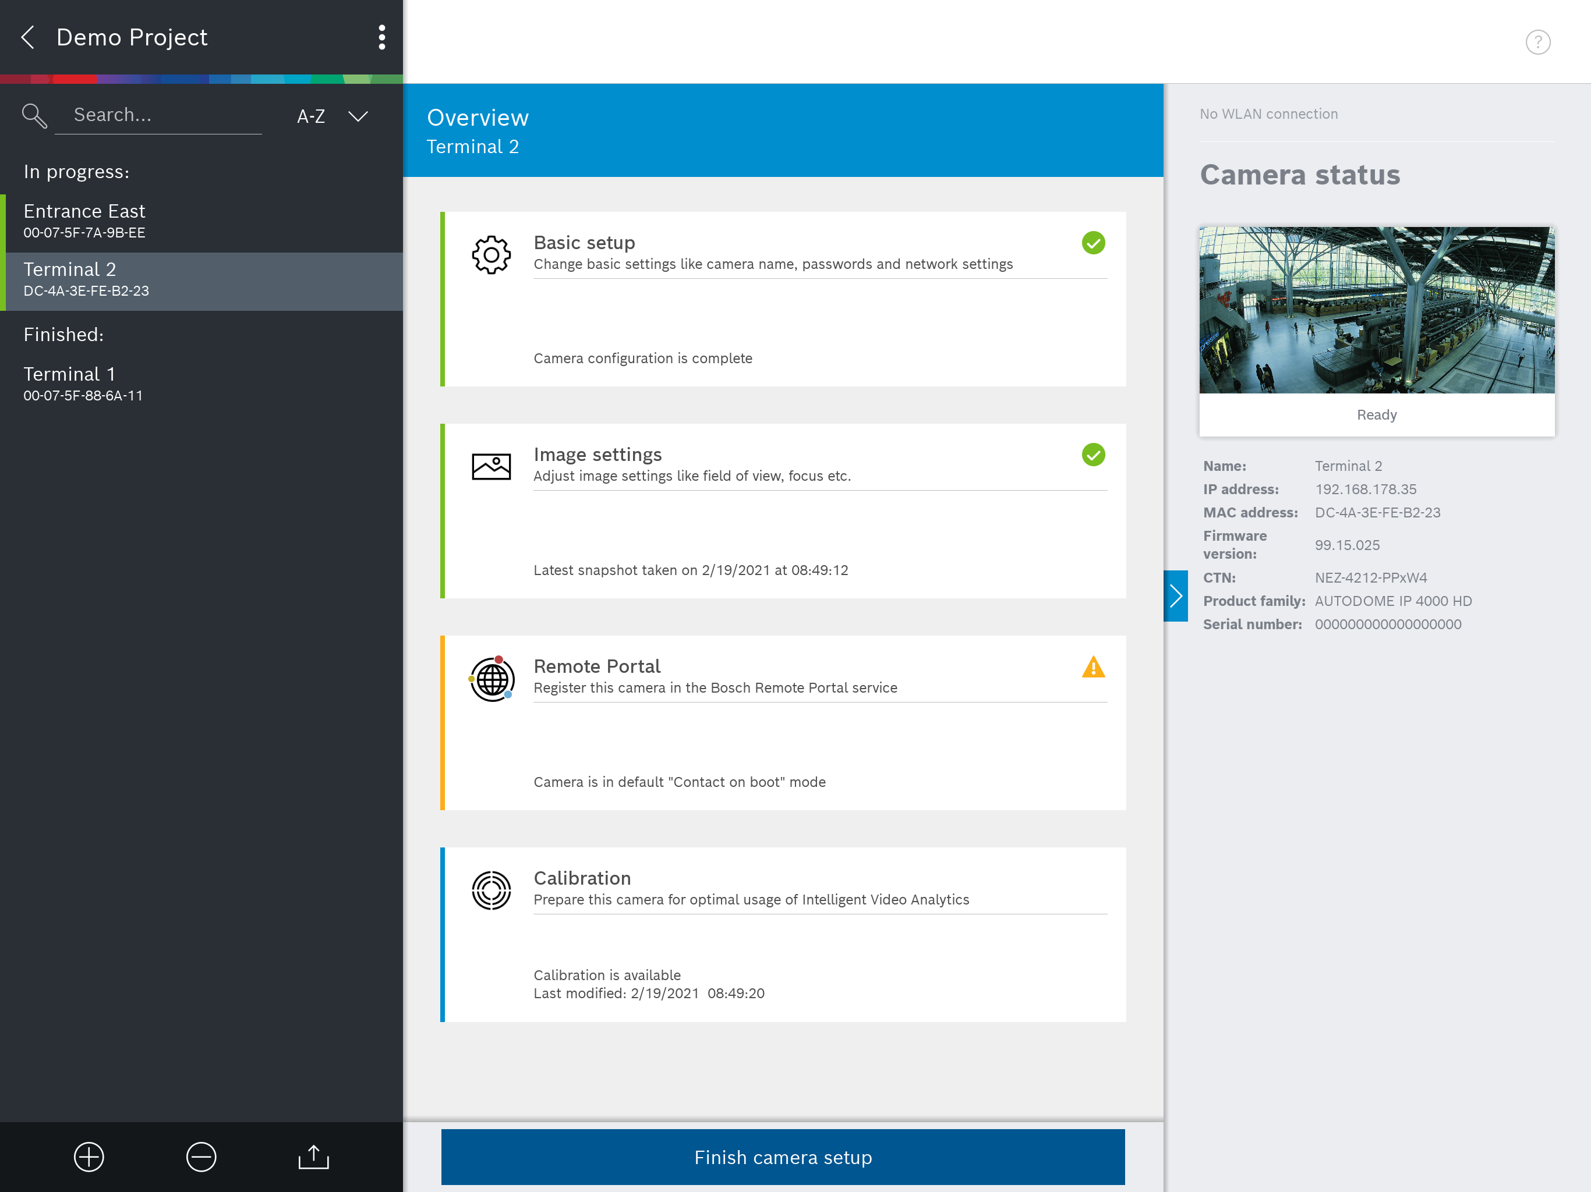Click name value 'Terminal 2' in status
The width and height of the screenshot is (1591, 1192).
[x=1348, y=466]
